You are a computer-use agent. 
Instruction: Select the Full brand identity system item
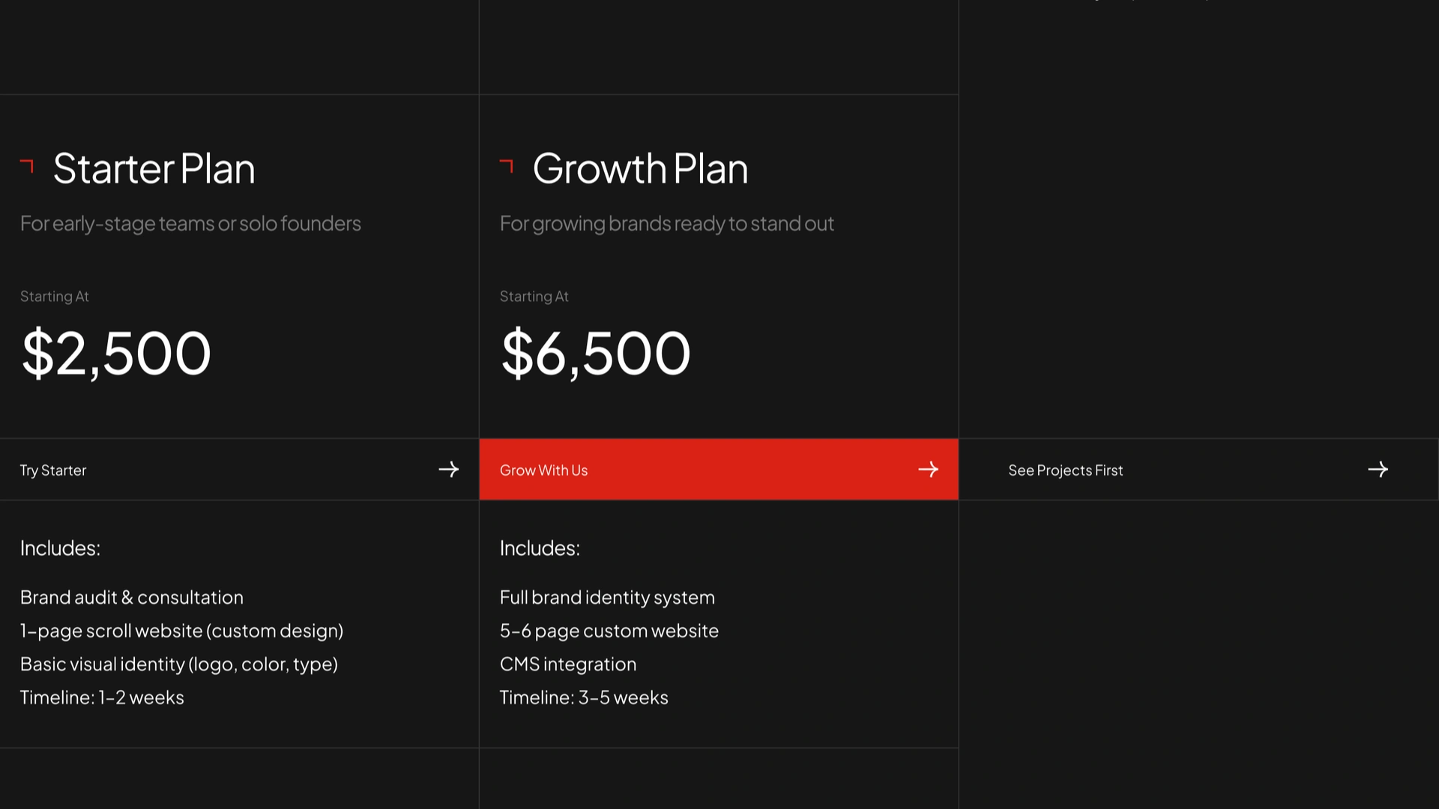coord(608,598)
